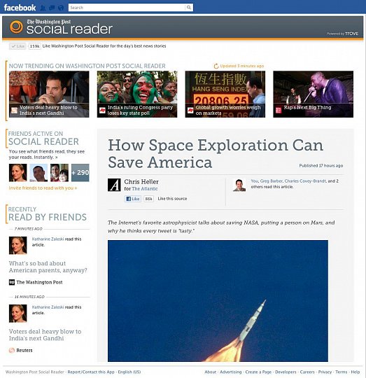Image resolution: width=366 pixels, height=378 pixels.
Task: Open India's ruling Congress party trending story
Action: (137, 94)
